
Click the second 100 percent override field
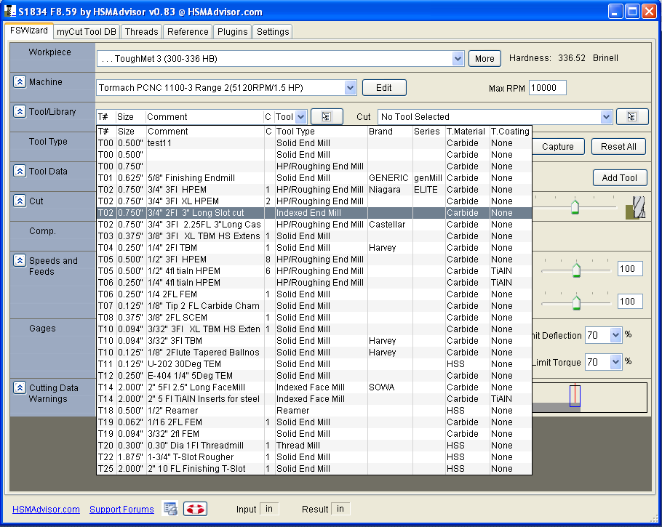pos(630,301)
